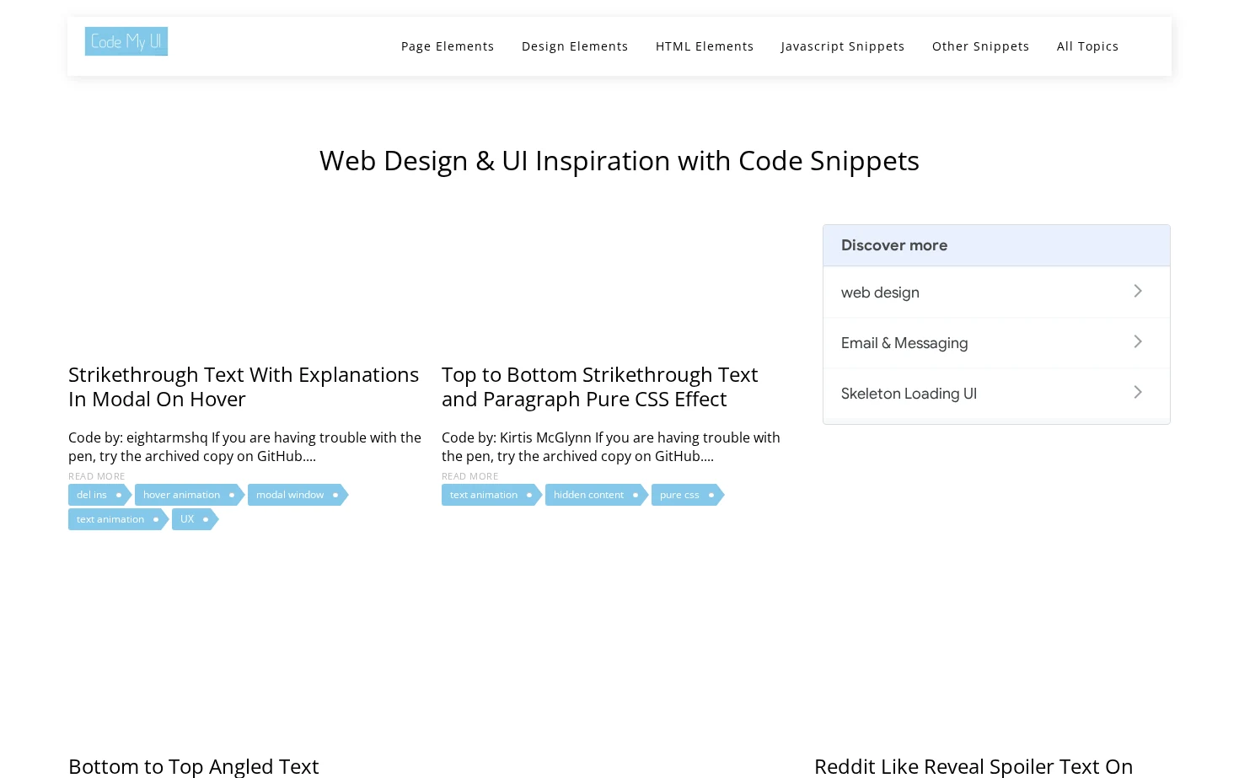Select the modal window tag
This screenshot has height=778, width=1239.
point(298,495)
